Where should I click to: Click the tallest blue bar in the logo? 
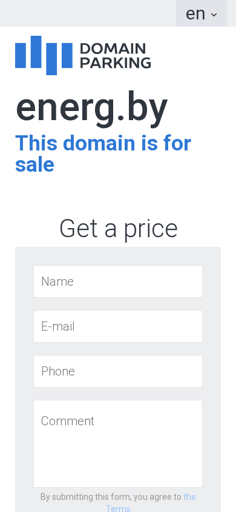point(51,59)
